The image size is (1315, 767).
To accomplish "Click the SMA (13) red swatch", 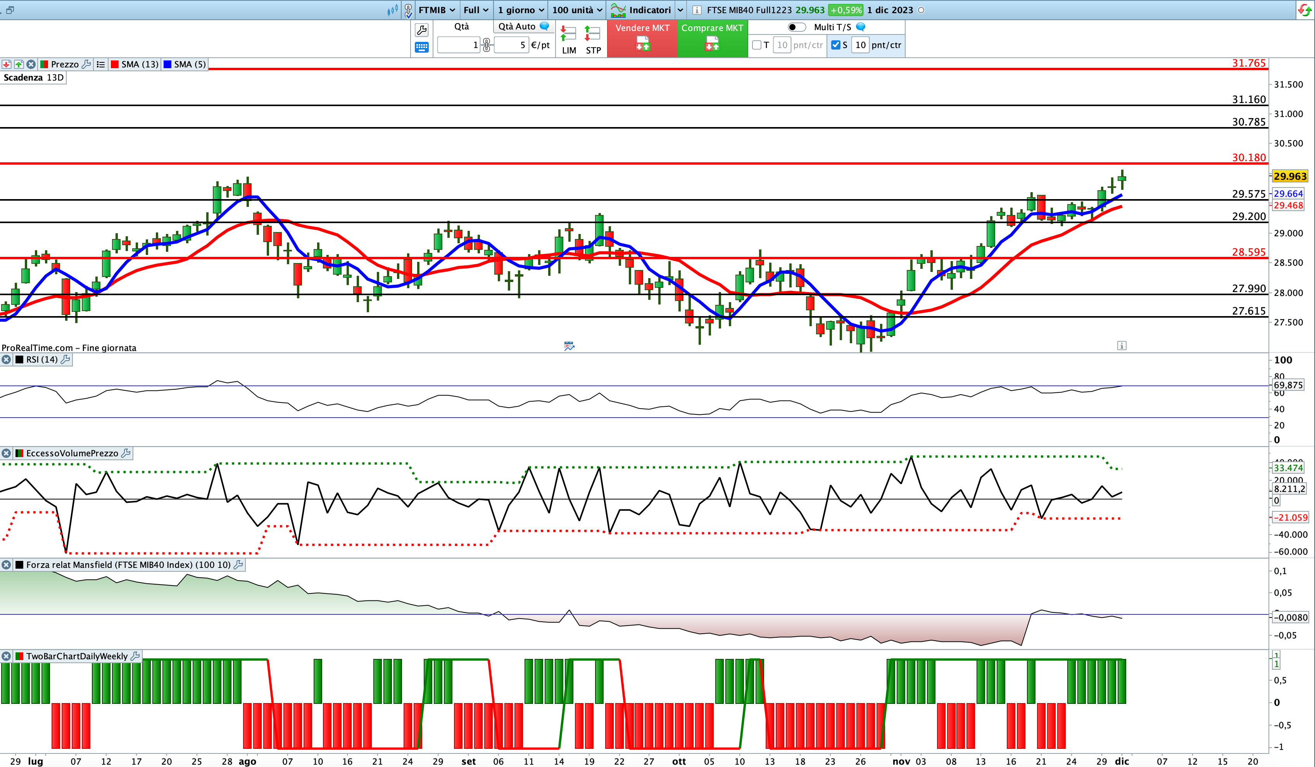I will 115,64.
